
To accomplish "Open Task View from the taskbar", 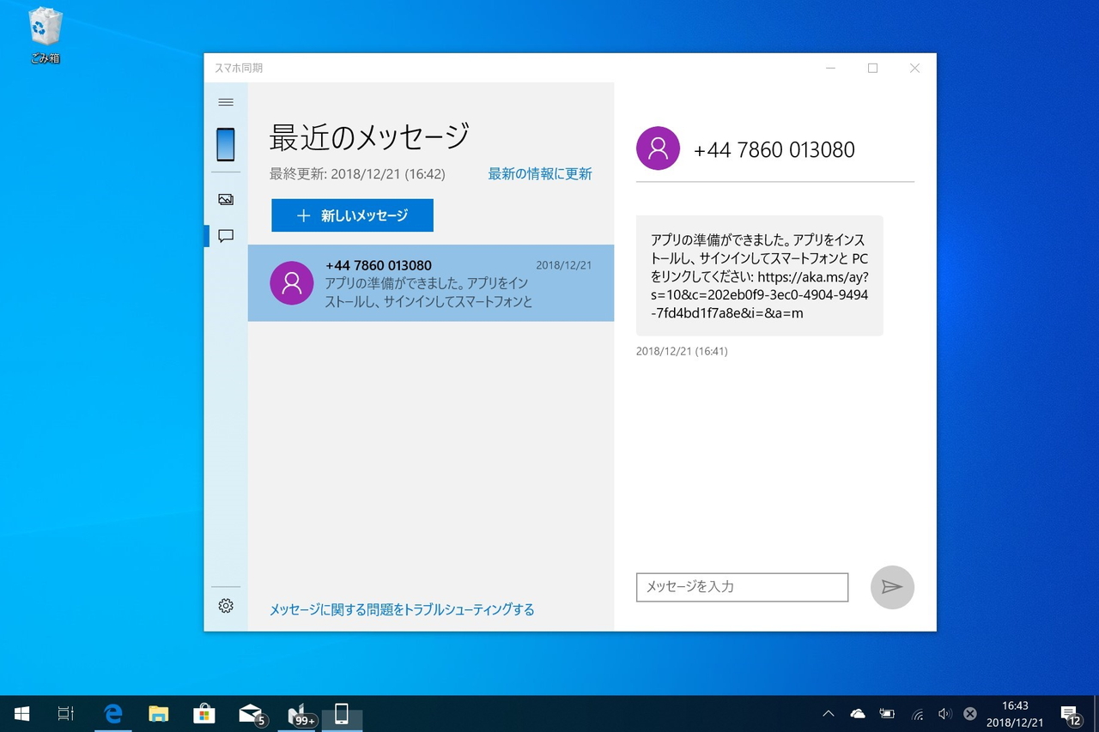I will [66, 713].
